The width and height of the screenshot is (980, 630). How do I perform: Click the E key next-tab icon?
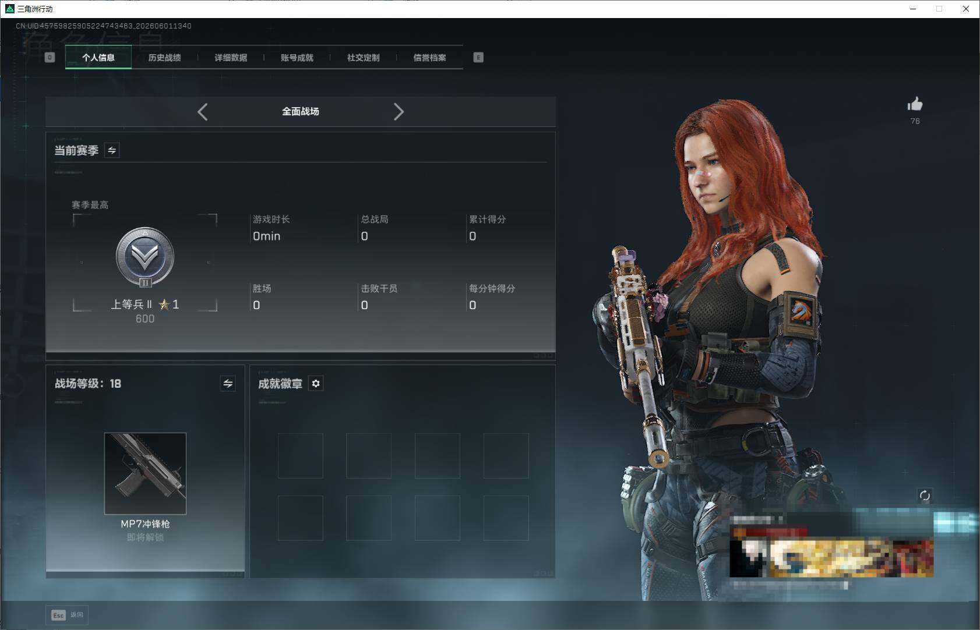pos(478,57)
